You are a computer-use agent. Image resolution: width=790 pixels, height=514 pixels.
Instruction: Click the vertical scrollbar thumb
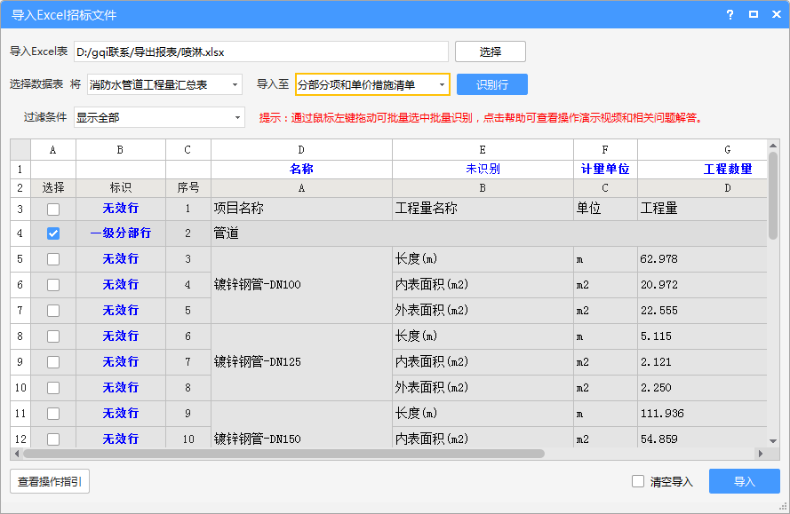pos(773,195)
